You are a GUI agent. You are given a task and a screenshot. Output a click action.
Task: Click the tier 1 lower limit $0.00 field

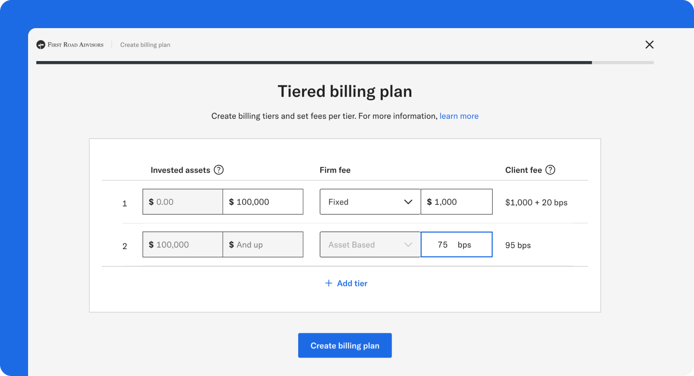(x=183, y=202)
